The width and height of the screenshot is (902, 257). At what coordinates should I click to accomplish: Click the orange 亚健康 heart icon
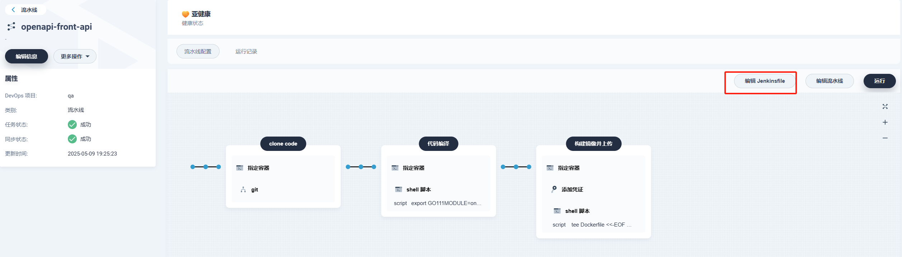click(185, 14)
